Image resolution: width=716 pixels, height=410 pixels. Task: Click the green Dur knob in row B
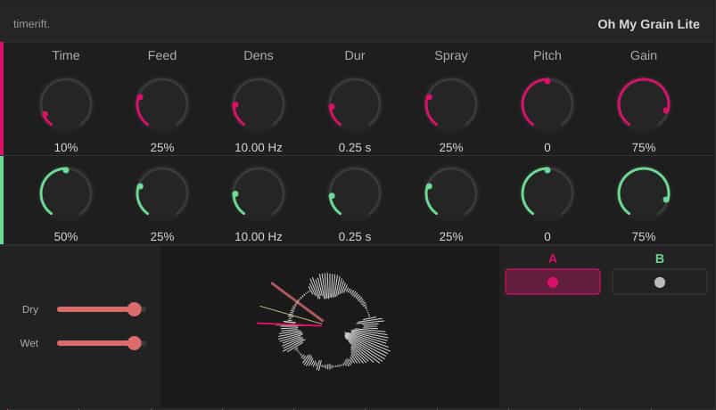[x=355, y=193]
